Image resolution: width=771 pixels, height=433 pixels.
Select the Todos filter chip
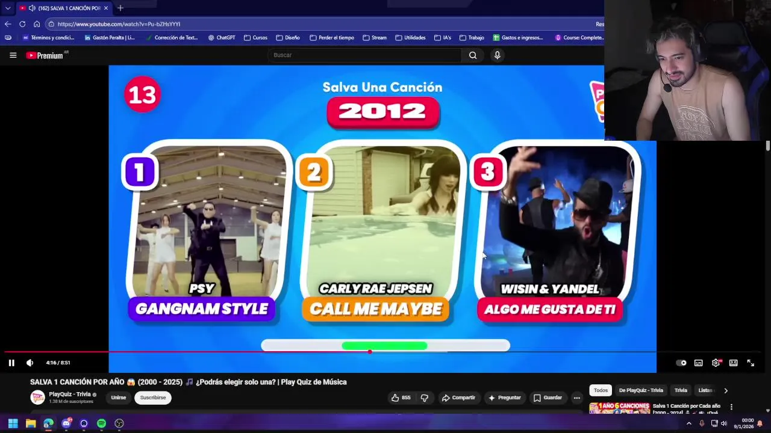601,390
